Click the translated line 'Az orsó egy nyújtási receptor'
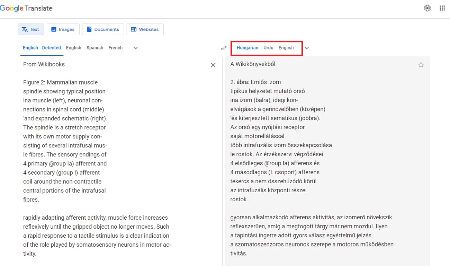Screen dimensions: 450x266 click(x=268, y=127)
